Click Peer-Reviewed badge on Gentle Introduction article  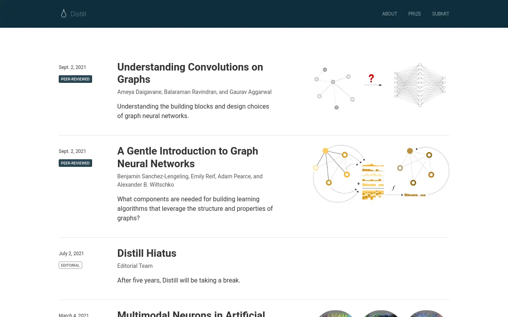click(75, 163)
